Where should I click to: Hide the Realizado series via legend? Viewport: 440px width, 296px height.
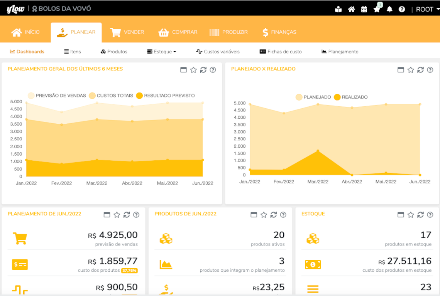[x=350, y=97]
